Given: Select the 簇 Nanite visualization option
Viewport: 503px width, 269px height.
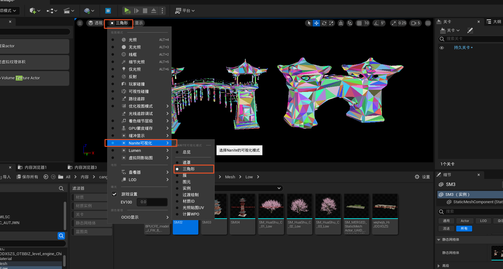Looking at the screenshot, I should click(185, 176).
